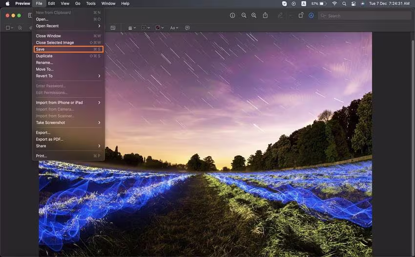
Task: Open Spotlight search icon in menu bar
Action: tap(344, 3)
